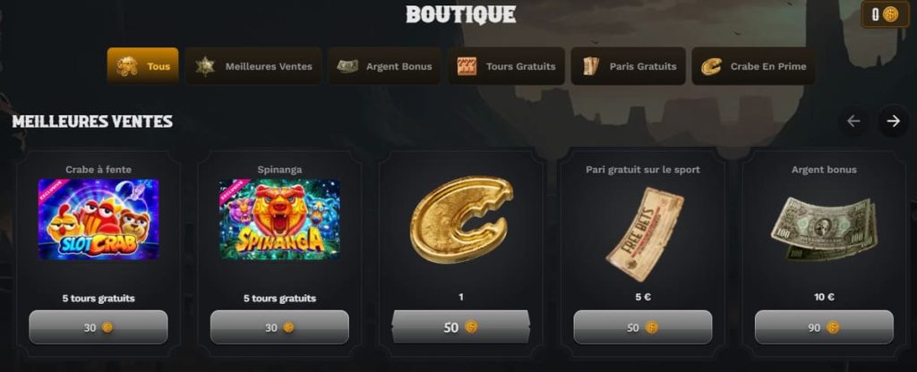Buy 10 € bonus money for 90 coins
The width and height of the screenshot is (917, 372).
[824, 327]
